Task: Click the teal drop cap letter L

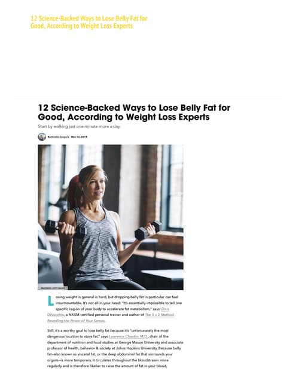Action: [50, 301]
